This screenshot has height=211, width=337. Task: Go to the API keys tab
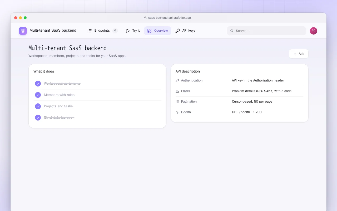click(x=185, y=31)
